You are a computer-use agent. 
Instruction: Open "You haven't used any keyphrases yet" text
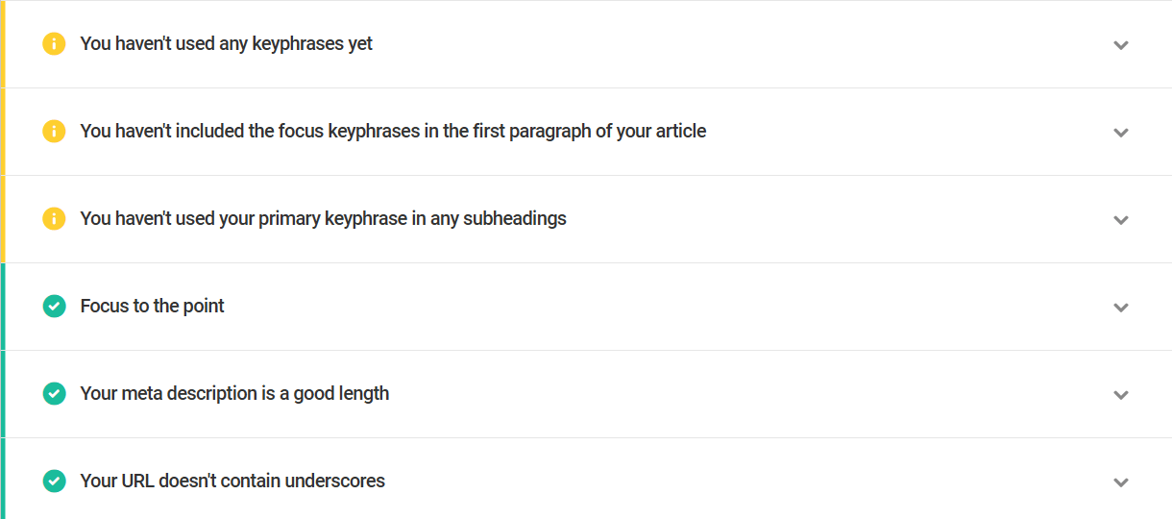[x=226, y=44]
